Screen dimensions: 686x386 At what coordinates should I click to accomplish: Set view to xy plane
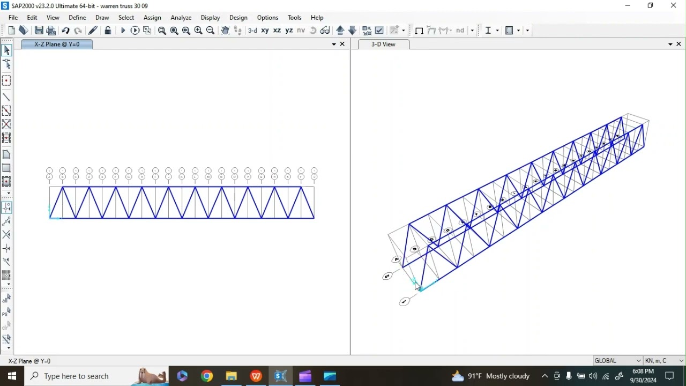point(265,31)
